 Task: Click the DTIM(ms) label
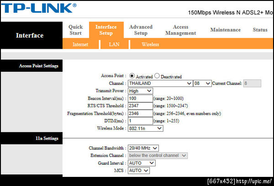(115, 121)
